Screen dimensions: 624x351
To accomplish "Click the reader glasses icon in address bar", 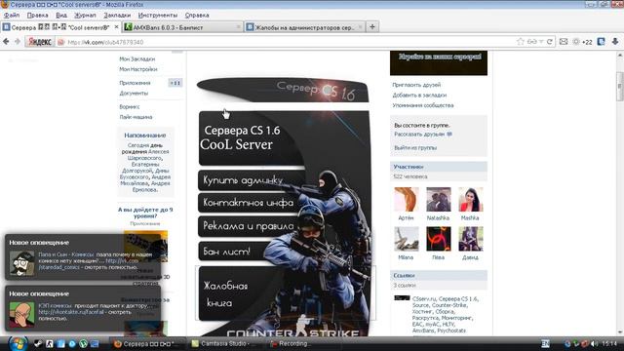I will click(x=531, y=42).
